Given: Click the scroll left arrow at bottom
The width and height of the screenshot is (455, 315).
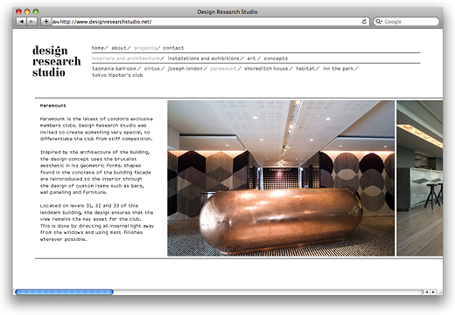Looking at the screenshot, I should tap(426, 292).
